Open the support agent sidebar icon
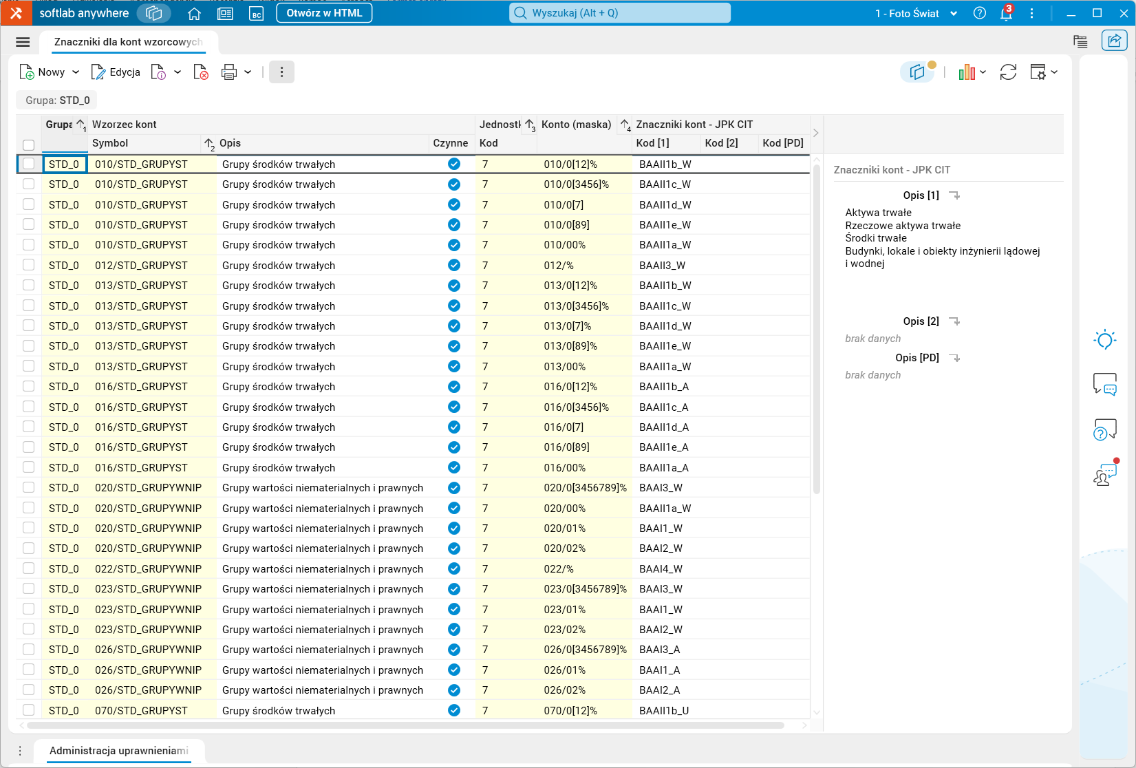The image size is (1136, 768). pos(1105,474)
